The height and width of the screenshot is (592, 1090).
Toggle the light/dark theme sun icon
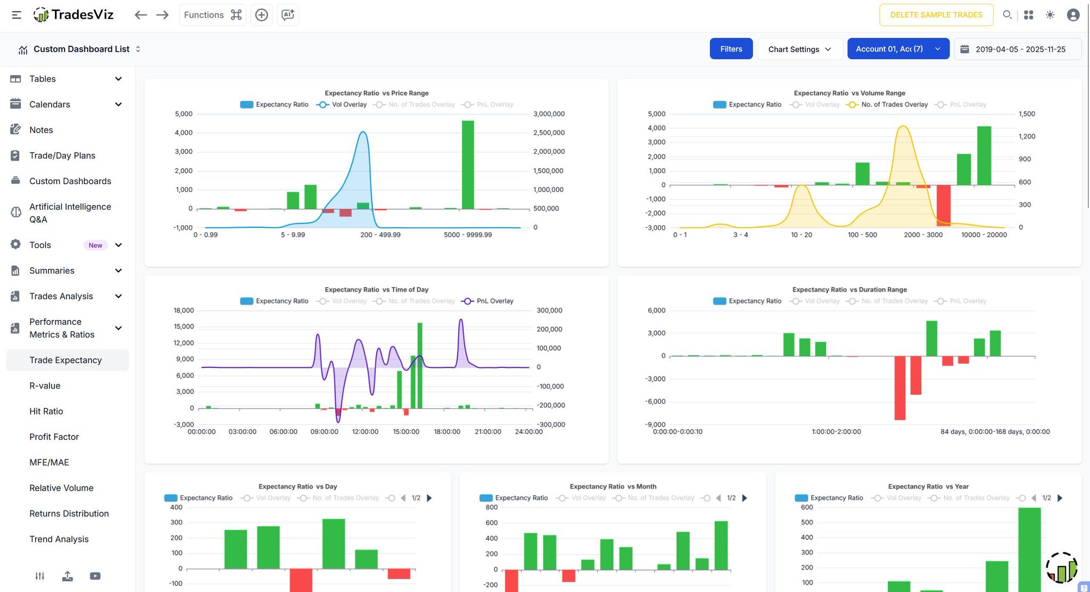point(1050,15)
